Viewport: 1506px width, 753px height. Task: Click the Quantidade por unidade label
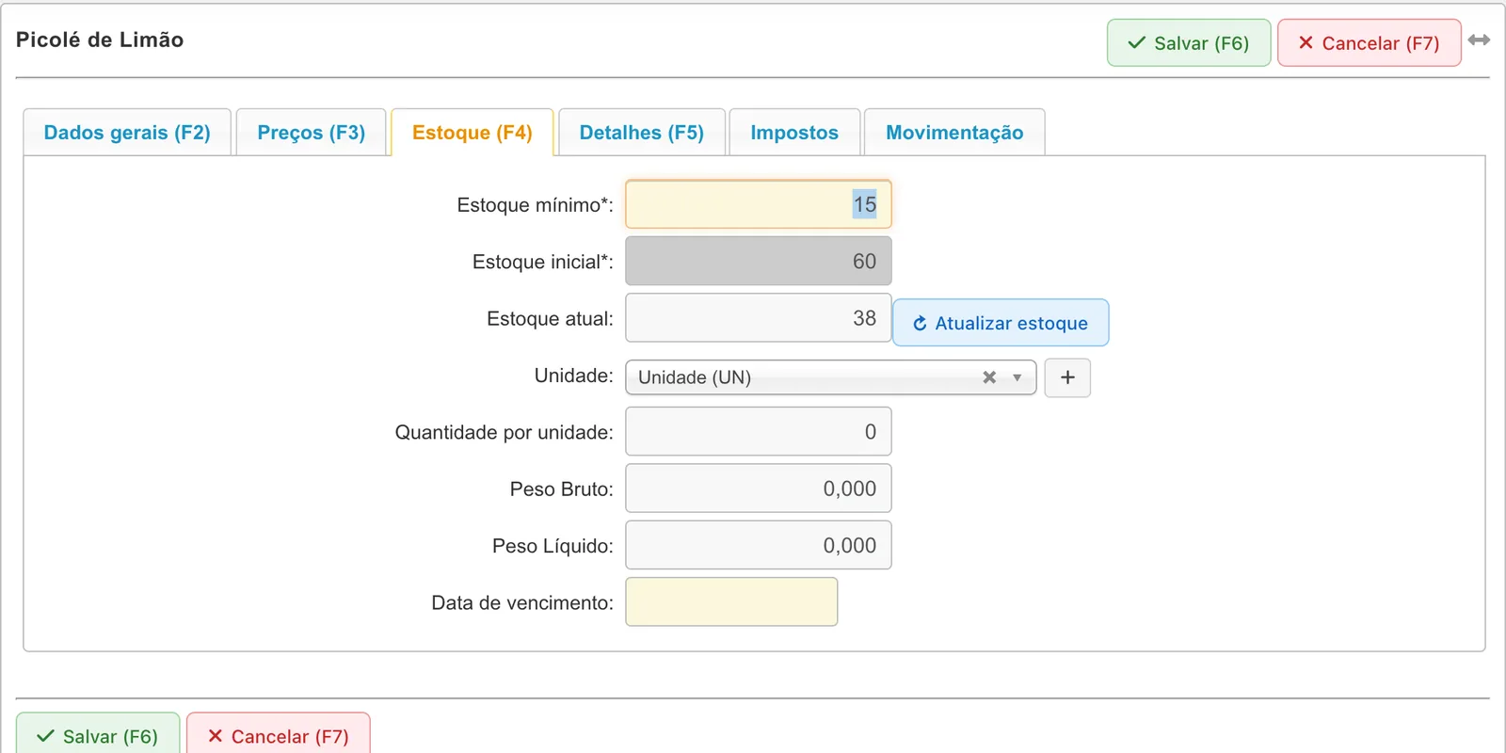click(504, 432)
